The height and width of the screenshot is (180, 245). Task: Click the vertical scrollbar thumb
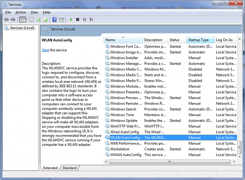(x=239, y=147)
